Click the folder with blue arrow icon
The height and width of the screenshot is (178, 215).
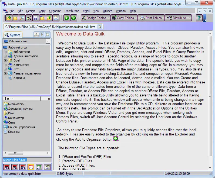point(42,18)
